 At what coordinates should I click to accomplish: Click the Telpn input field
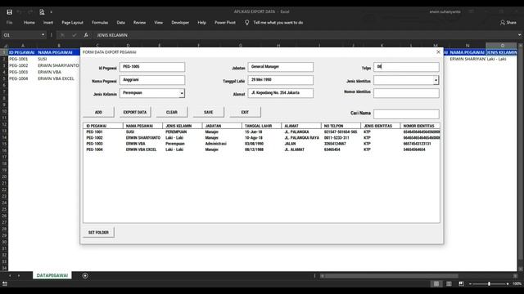[406, 67]
